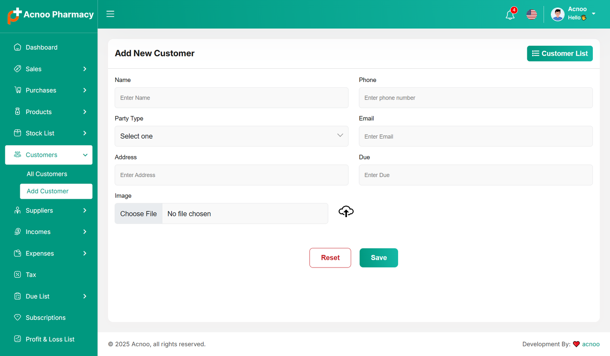Click the Enter Name input field
The width and height of the screenshot is (610, 356).
pyautogui.click(x=231, y=98)
